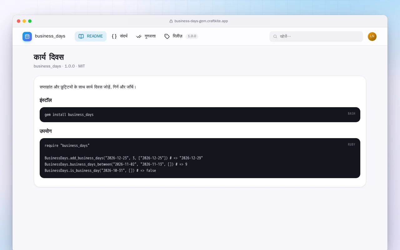Open the LN user avatar
This screenshot has width=400, height=250.
pos(372,37)
